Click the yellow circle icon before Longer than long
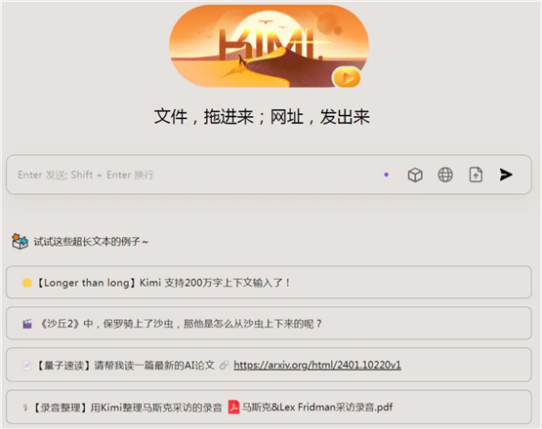The image size is (542, 429). point(27,283)
